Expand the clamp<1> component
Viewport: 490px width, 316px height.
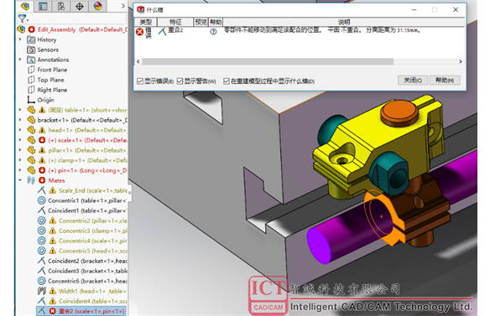20,160
